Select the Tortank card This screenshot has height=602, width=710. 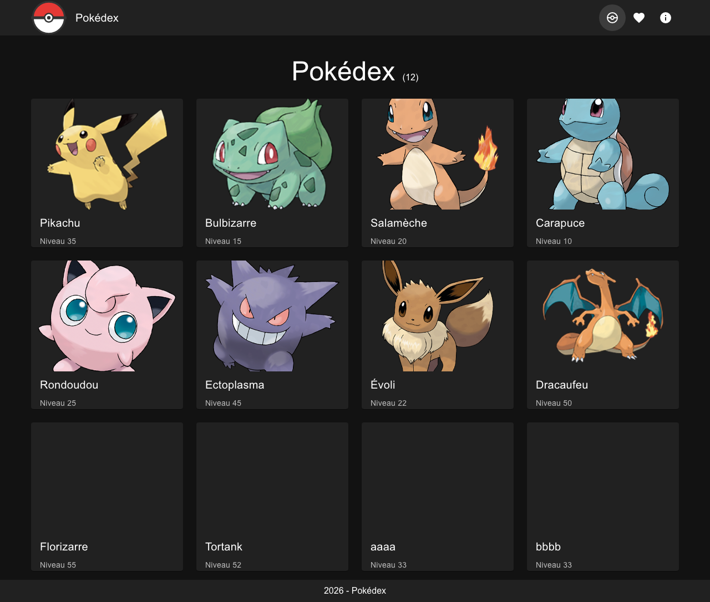pos(272,496)
